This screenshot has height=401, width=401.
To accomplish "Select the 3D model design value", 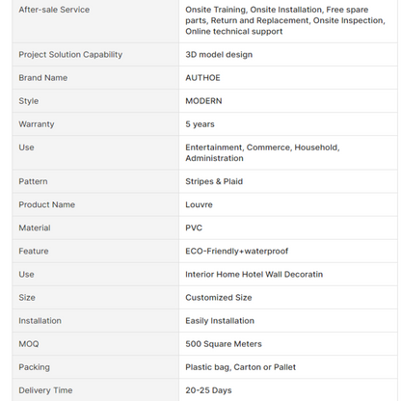I will pyautogui.click(x=219, y=55).
